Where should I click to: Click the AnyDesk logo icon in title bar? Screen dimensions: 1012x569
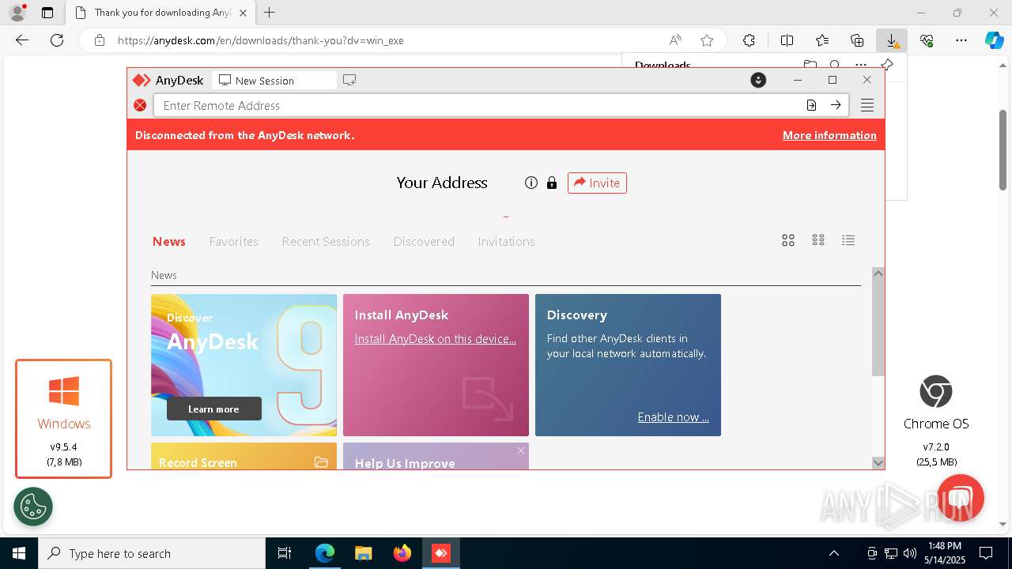141,80
